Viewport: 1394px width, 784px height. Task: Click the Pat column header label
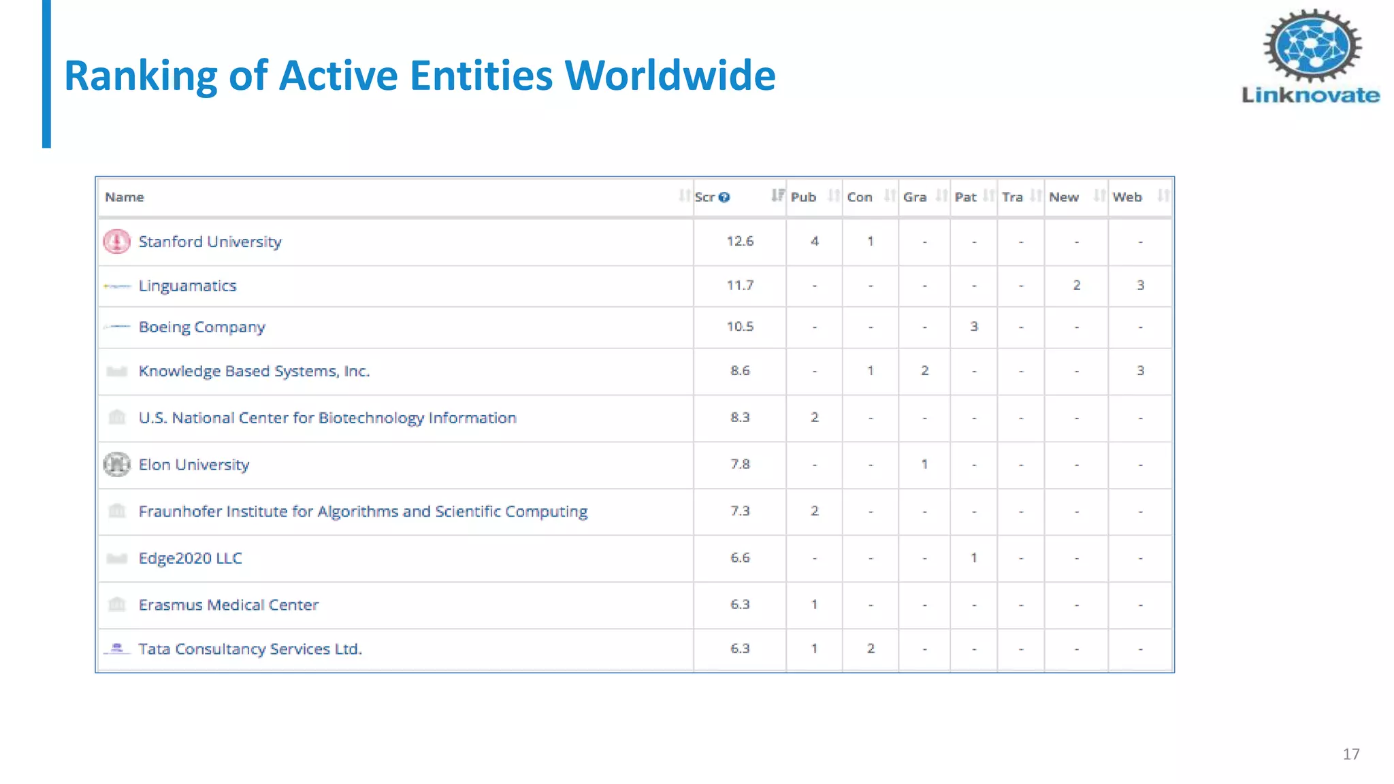[965, 197]
